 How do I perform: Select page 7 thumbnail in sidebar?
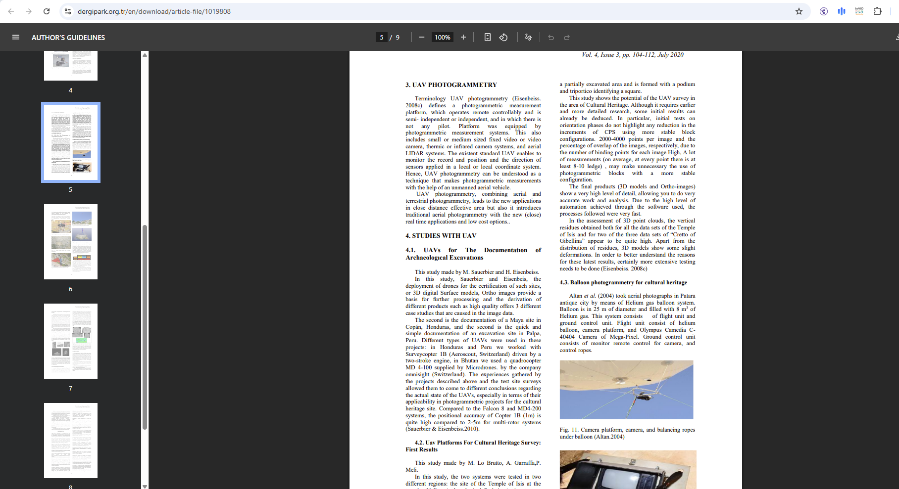pos(71,341)
